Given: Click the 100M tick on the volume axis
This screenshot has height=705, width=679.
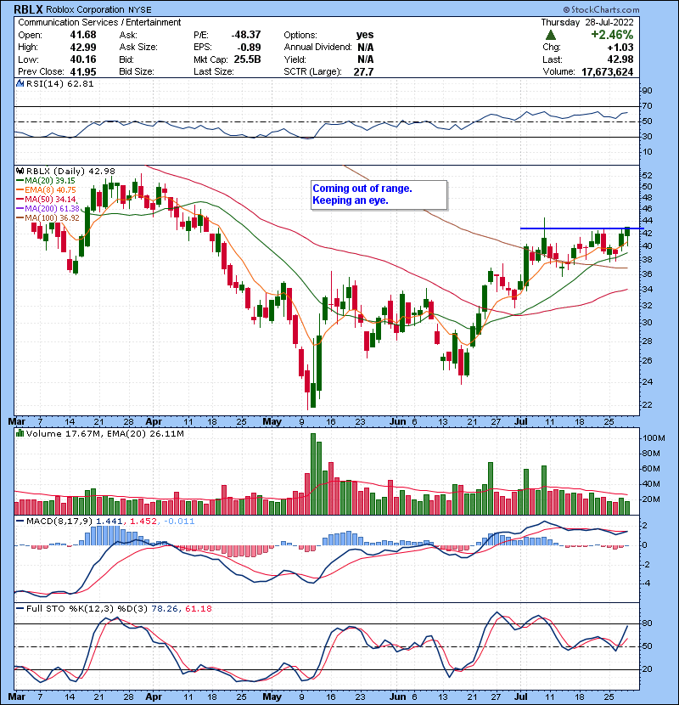Looking at the screenshot, I should [x=654, y=438].
